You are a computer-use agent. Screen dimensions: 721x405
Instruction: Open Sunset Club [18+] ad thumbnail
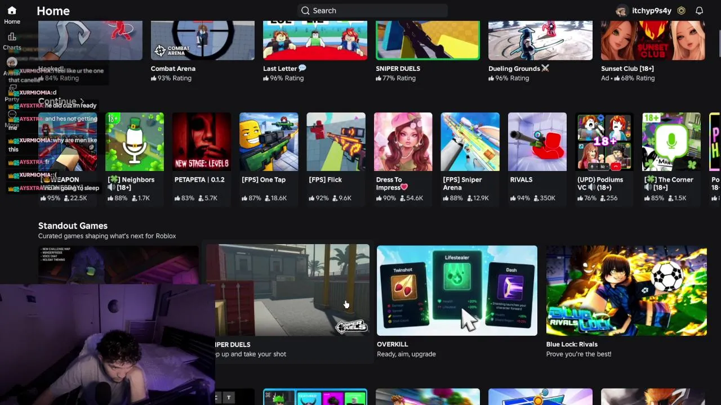coord(653,40)
